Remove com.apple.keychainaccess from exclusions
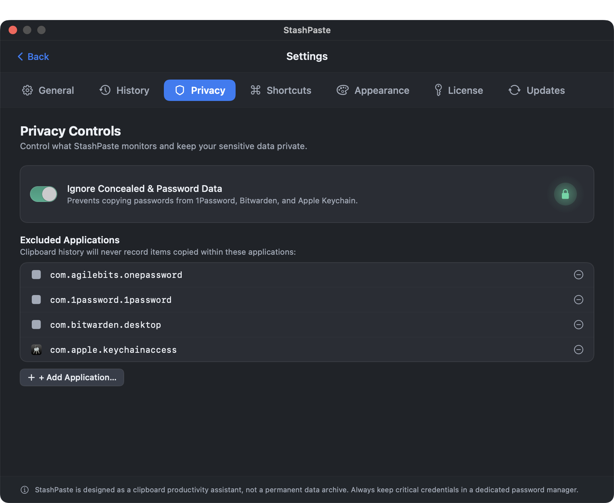614x503 pixels. click(578, 350)
